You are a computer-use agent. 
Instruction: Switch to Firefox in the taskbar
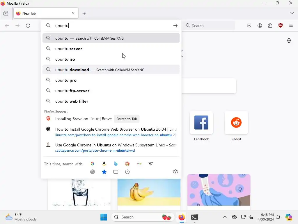[x=182, y=217]
